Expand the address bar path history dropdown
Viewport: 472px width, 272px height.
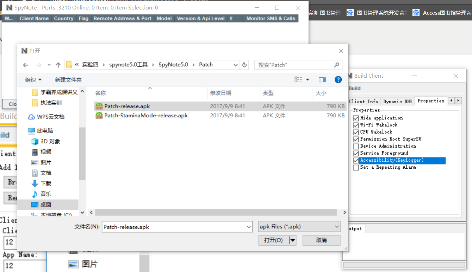[x=236, y=65]
